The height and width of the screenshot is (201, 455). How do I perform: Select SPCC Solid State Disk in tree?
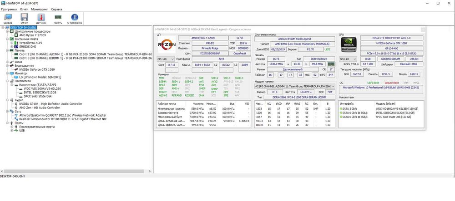(38, 96)
